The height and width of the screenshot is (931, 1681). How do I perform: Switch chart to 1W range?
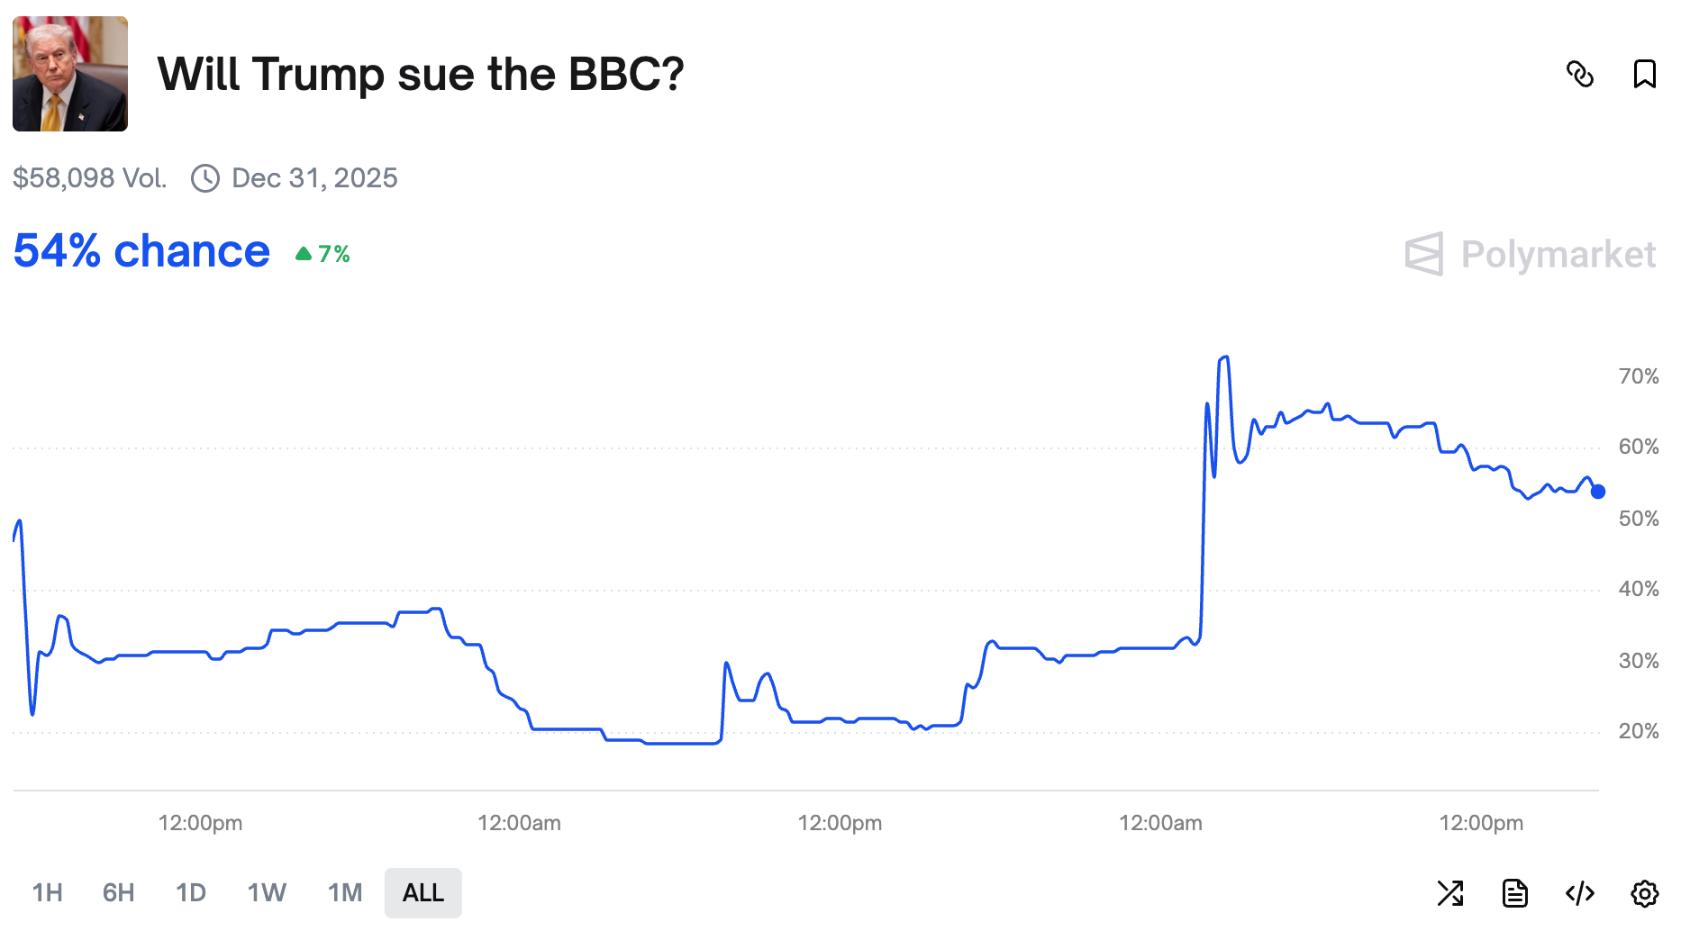click(x=267, y=893)
